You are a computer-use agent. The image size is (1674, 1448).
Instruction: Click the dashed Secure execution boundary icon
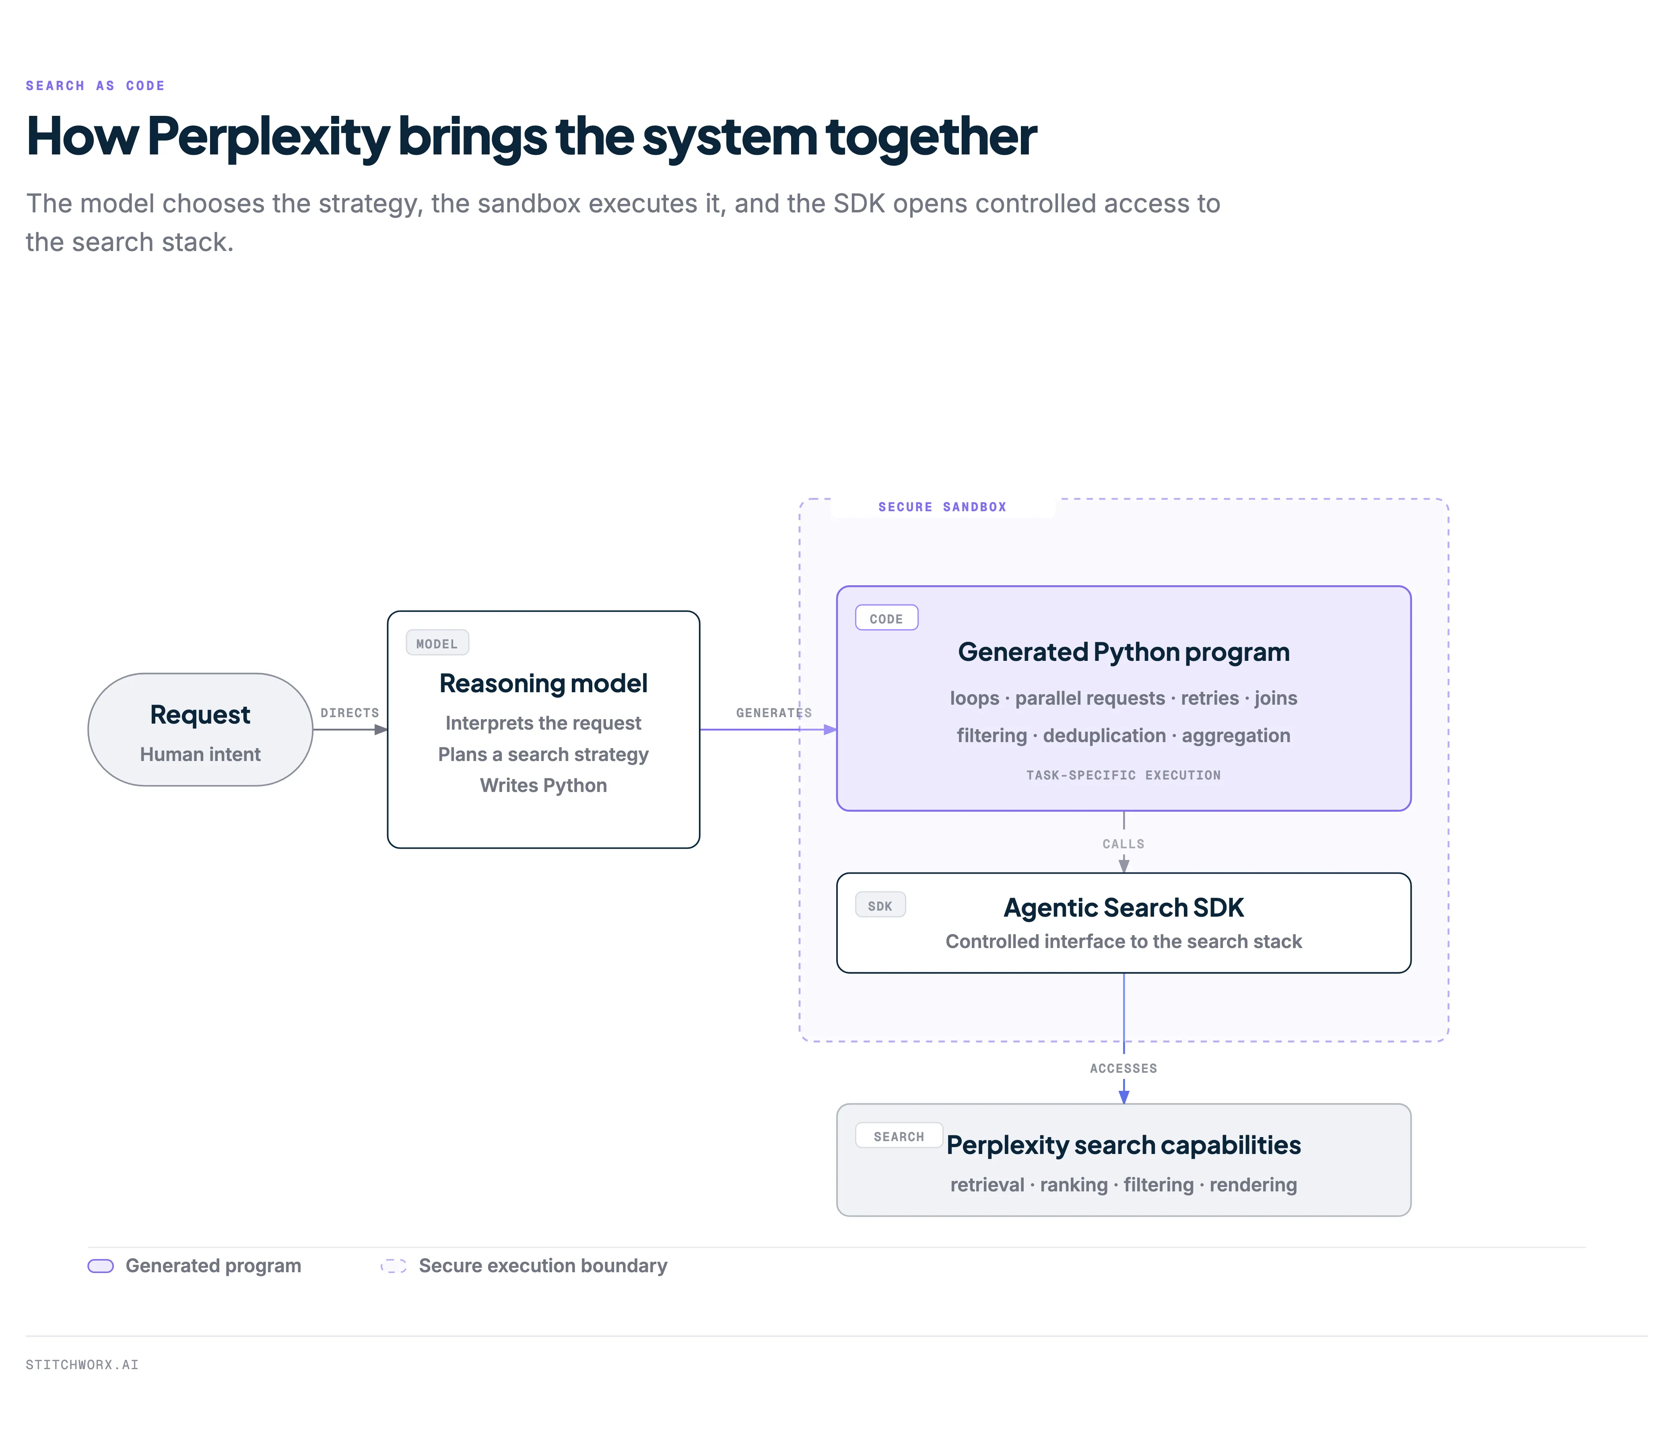pos(394,1265)
